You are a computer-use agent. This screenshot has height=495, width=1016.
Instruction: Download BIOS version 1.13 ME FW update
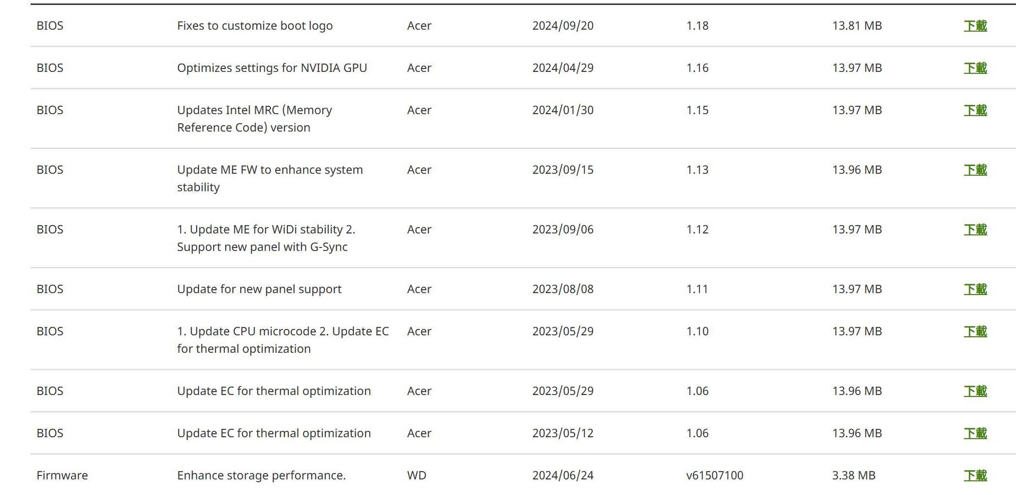pyautogui.click(x=975, y=170)
